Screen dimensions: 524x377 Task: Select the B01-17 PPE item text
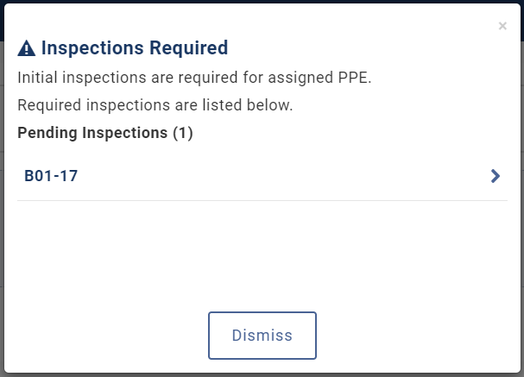[52, 176]
